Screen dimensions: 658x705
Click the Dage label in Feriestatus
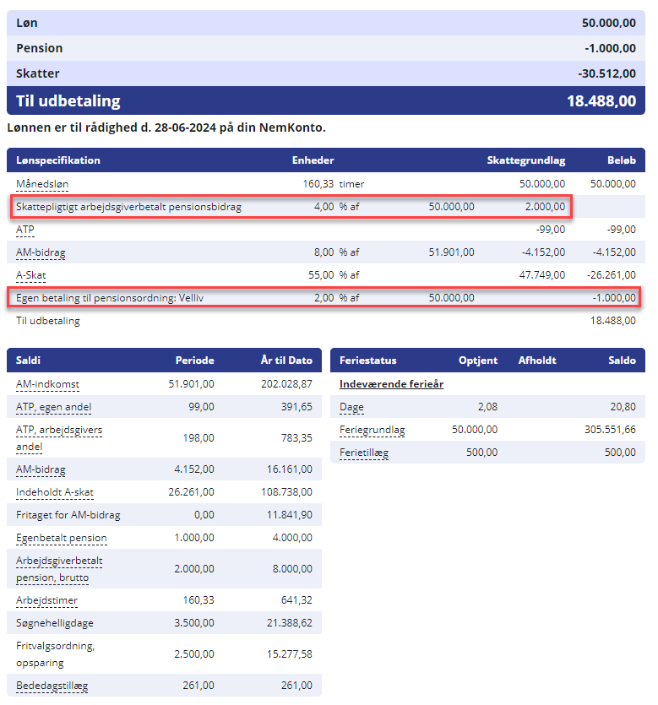click(351, 407)
